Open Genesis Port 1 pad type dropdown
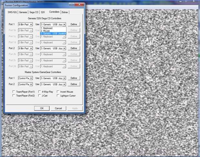This screenshot has width=200, height=157. 25,24
